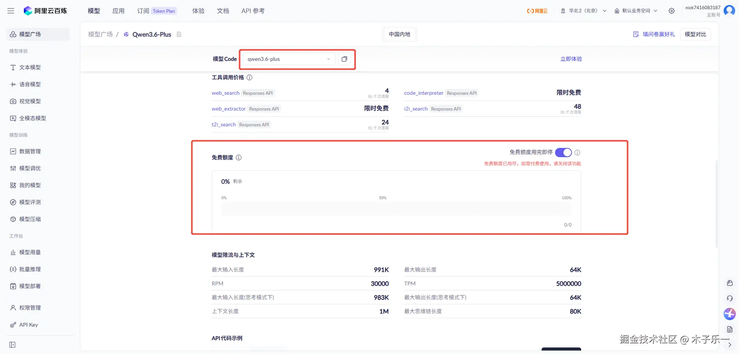The height and width of the screenshot is (354, 739).
Task: Click info icon beside 免费额度 heading
Action: click(x=239, y=158)
